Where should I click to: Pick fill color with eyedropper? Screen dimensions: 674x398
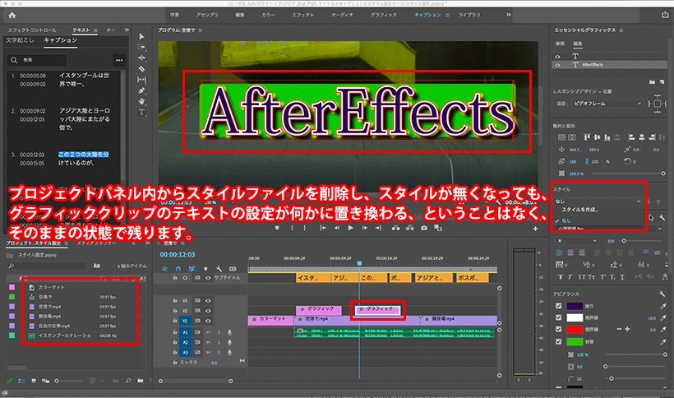coord(663,306)
